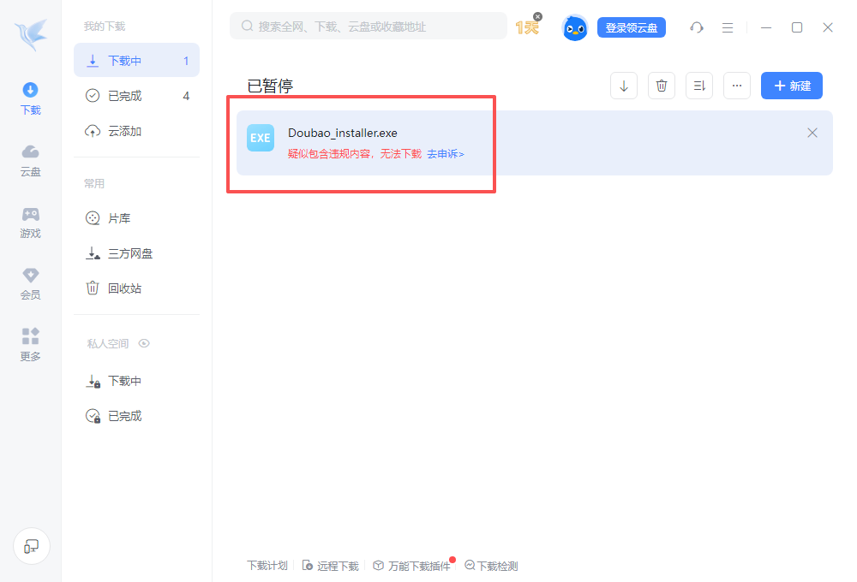The height and width of the screenshot is (582, 857).
Task: Open the 云盘 cloud drive section
Action: 31,161
